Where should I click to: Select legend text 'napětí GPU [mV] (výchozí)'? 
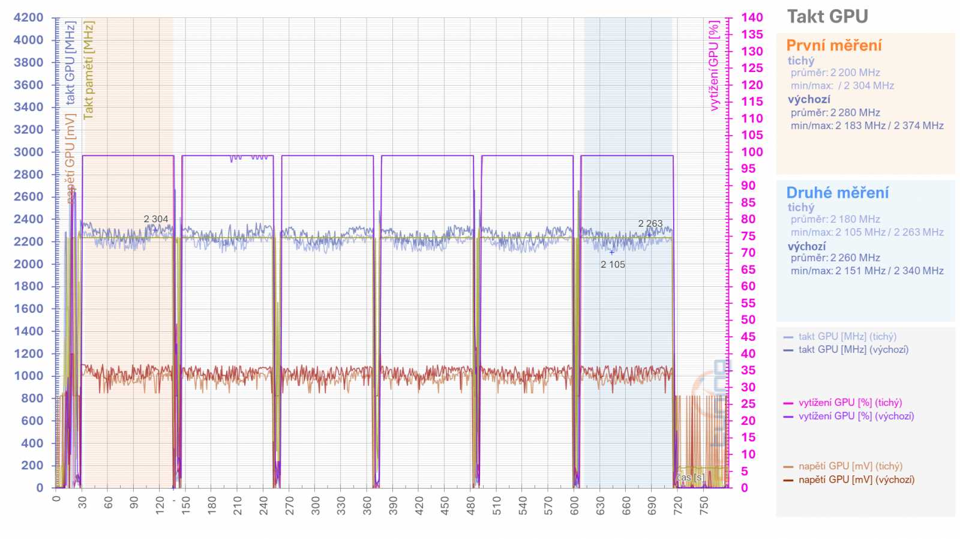(x=857, y=480)
